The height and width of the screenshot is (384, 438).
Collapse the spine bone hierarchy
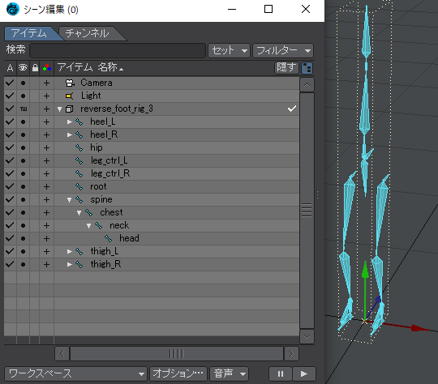[x=69, y=200]
